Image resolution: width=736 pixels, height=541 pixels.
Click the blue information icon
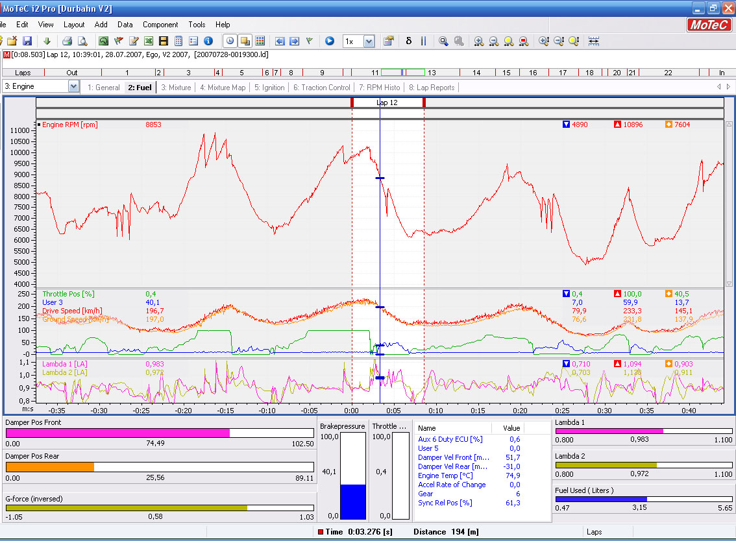[x=208, y=42]
